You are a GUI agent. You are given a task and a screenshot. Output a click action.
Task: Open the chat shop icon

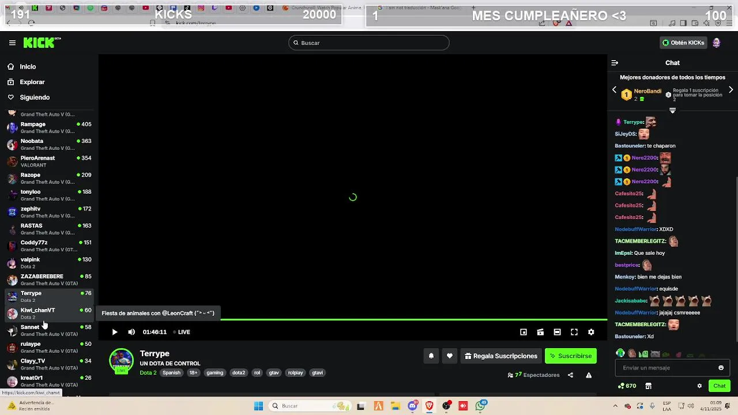(648, 386)
